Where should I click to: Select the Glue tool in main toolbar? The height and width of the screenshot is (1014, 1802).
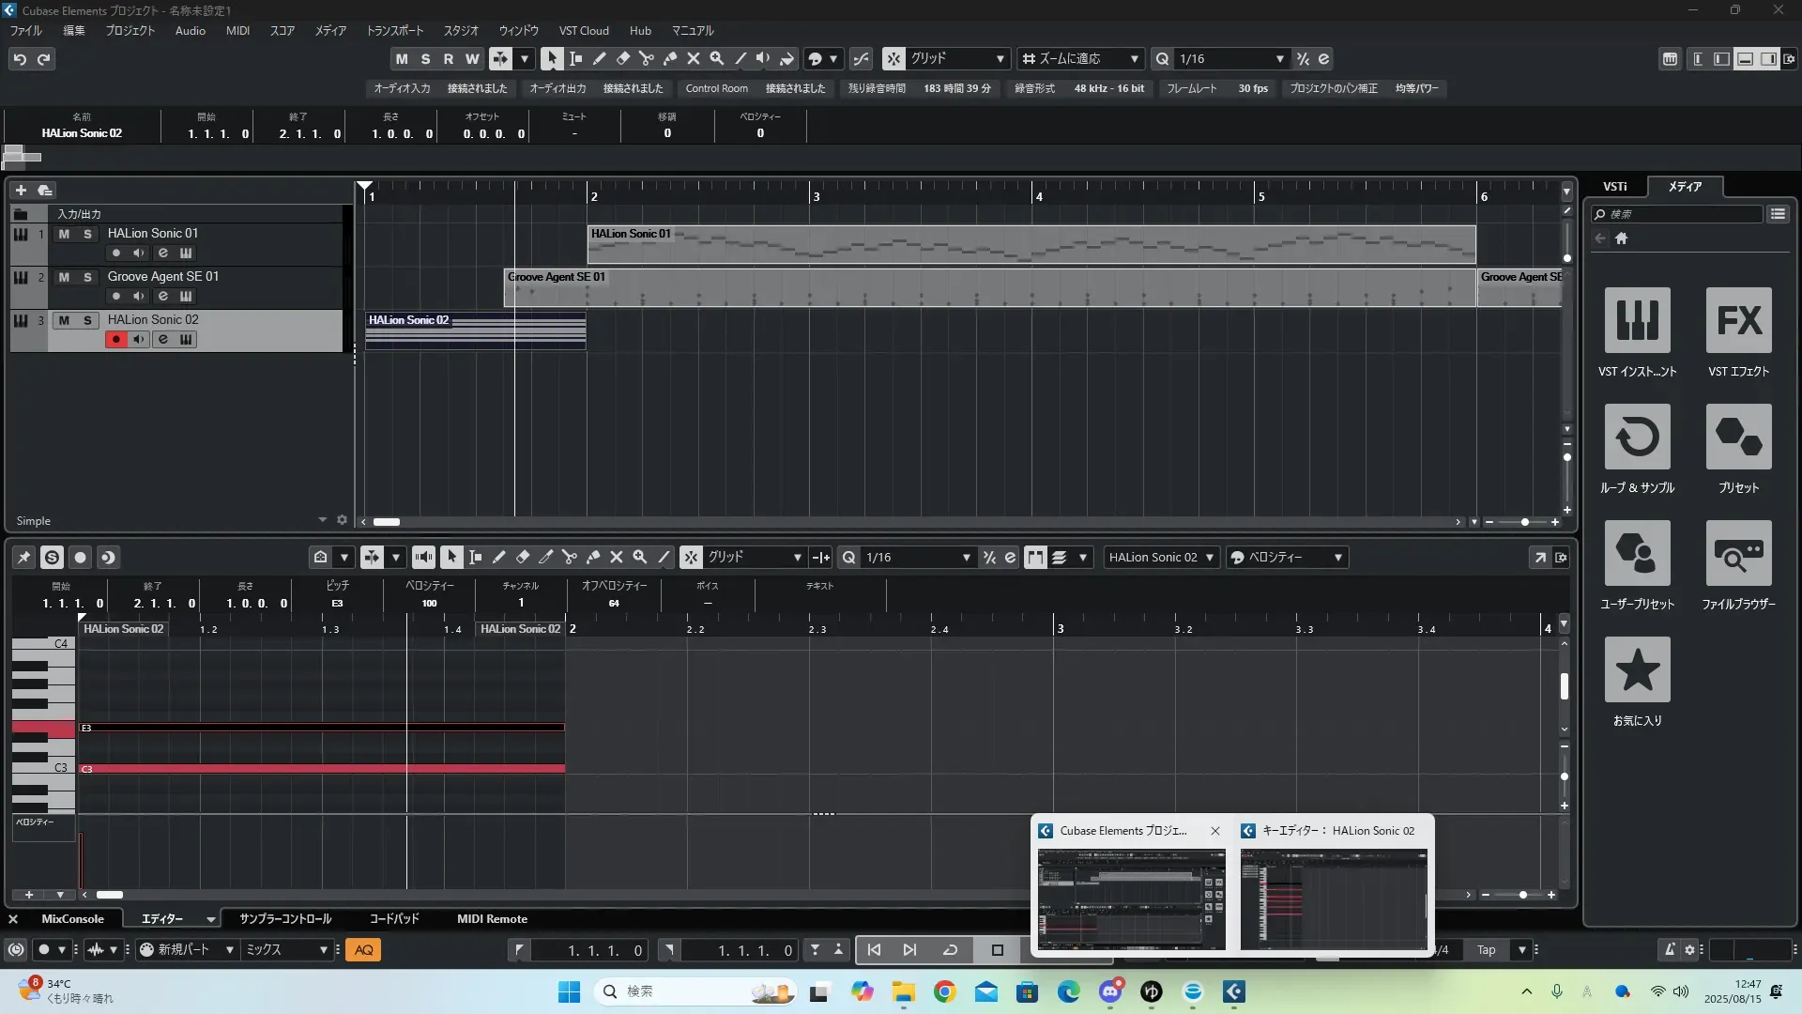(669, 58)
